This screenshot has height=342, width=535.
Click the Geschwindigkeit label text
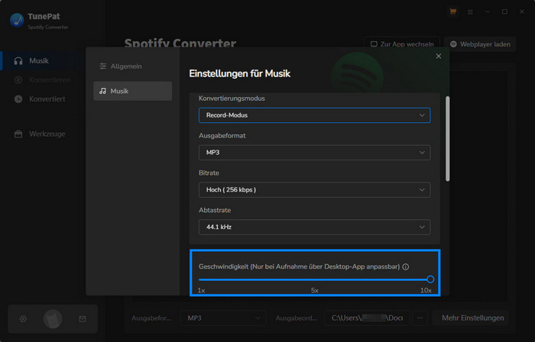coord(300,266)
